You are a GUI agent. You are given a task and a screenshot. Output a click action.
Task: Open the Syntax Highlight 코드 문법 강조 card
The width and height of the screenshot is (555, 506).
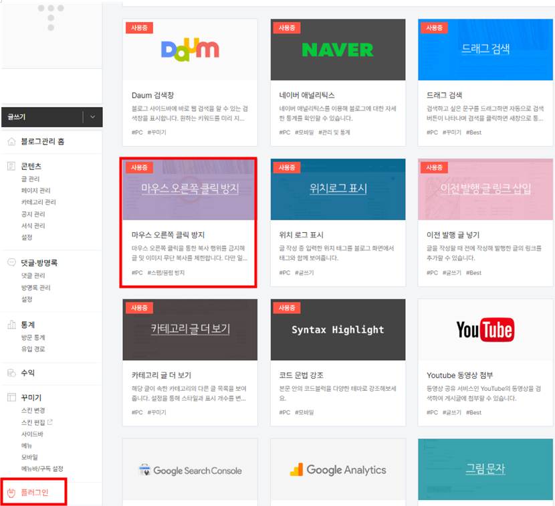338,363
